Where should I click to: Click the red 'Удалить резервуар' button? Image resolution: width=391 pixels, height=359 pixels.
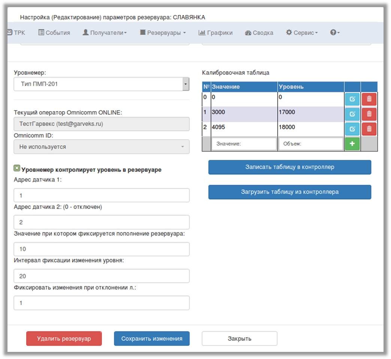[x=64, y=338]
